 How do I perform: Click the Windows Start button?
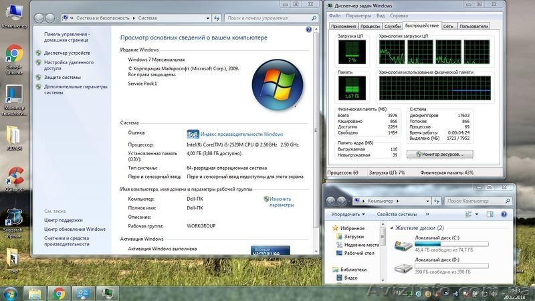coord(10,294)
